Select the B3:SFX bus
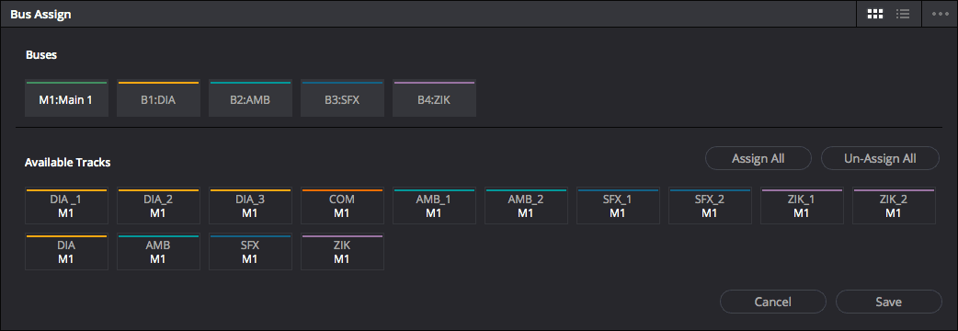Viewport: 958px width, 331px height. click(x=342, y=98)
